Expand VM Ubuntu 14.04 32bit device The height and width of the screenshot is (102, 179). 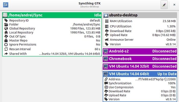[140, 66]
